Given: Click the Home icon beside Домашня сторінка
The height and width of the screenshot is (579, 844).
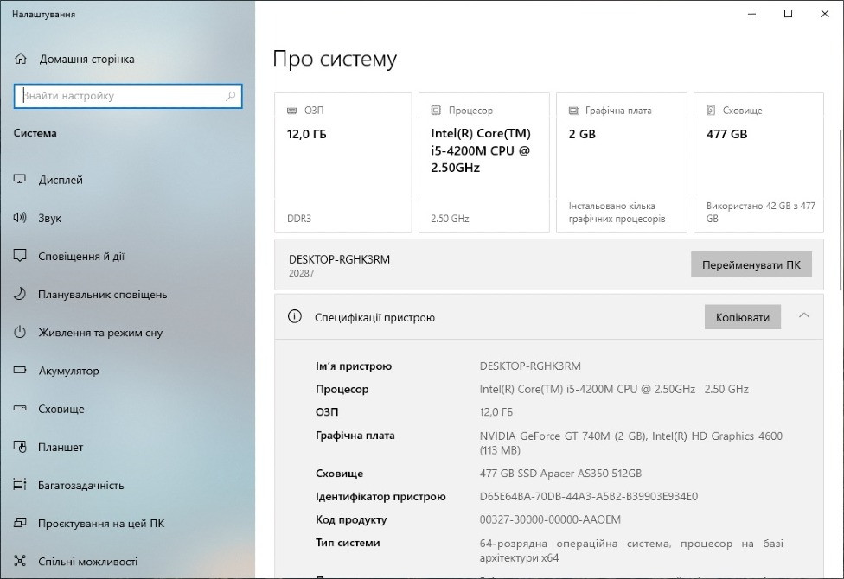Looking at the screenshot, I should point(21,59).
